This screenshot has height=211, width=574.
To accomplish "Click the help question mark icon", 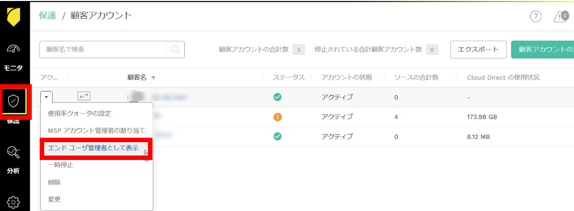I will (535, 17).
